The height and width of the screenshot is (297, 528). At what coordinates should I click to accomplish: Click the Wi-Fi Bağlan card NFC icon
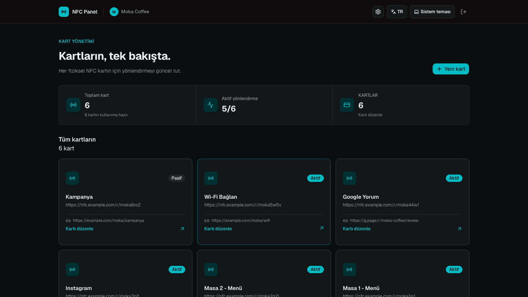[x=211, y=178]
